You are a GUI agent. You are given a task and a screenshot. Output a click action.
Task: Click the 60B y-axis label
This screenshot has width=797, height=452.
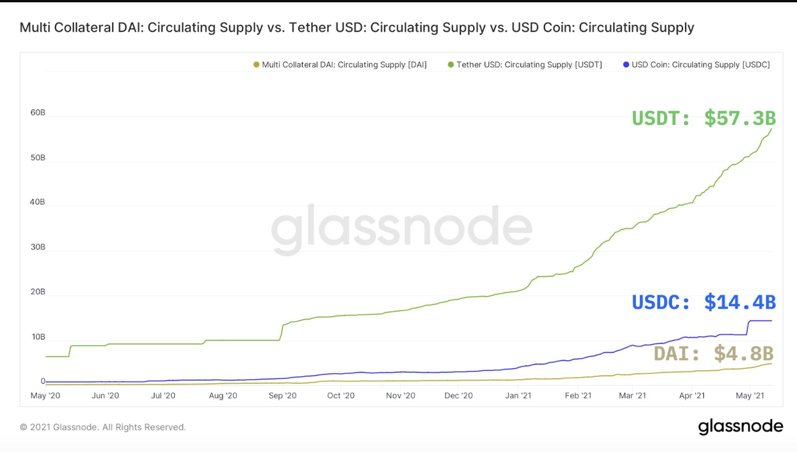point(38,113)
